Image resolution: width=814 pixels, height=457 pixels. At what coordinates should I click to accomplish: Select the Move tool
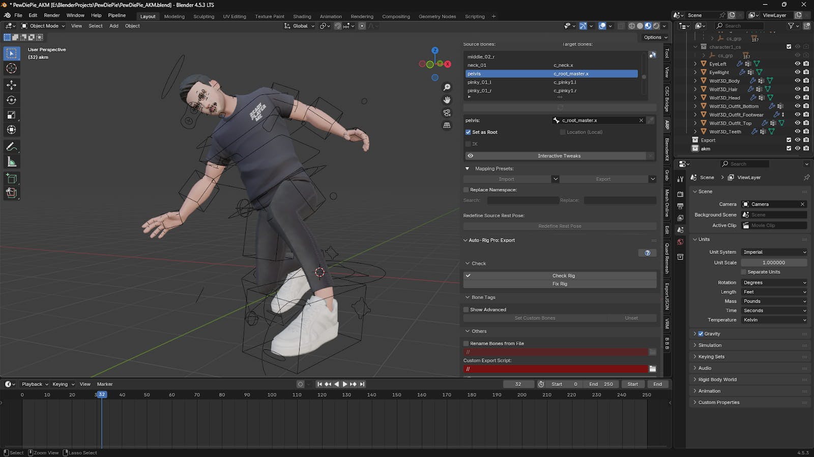pyautogui.click(x=11, y=85)
